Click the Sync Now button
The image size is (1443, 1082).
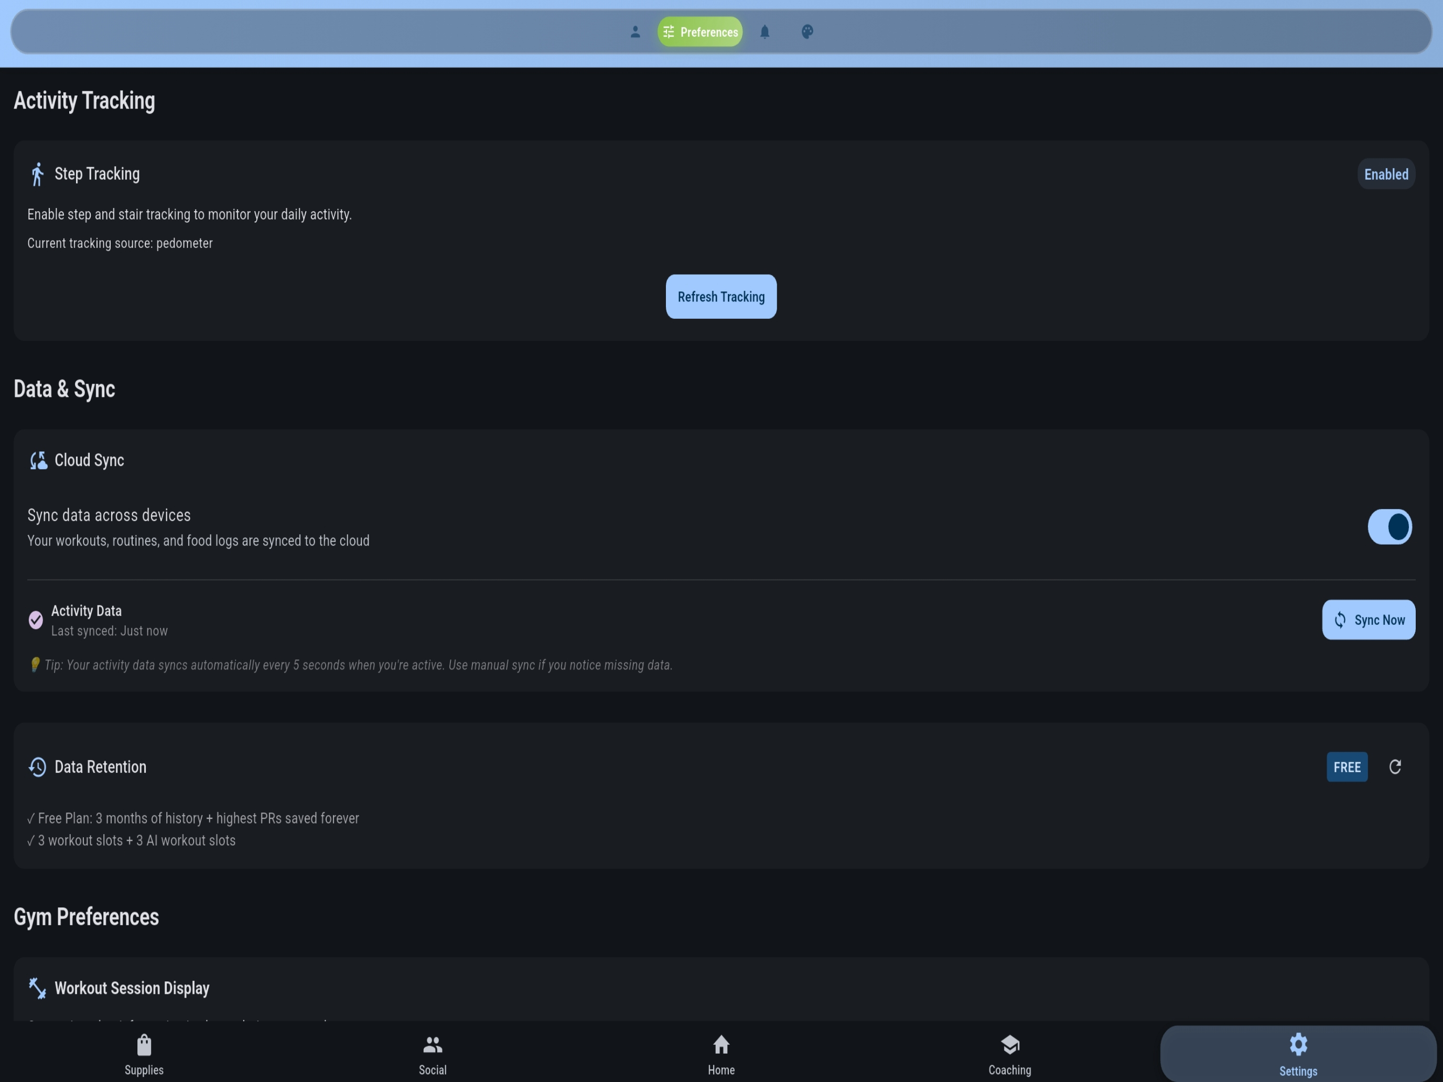coord(1369,620)
